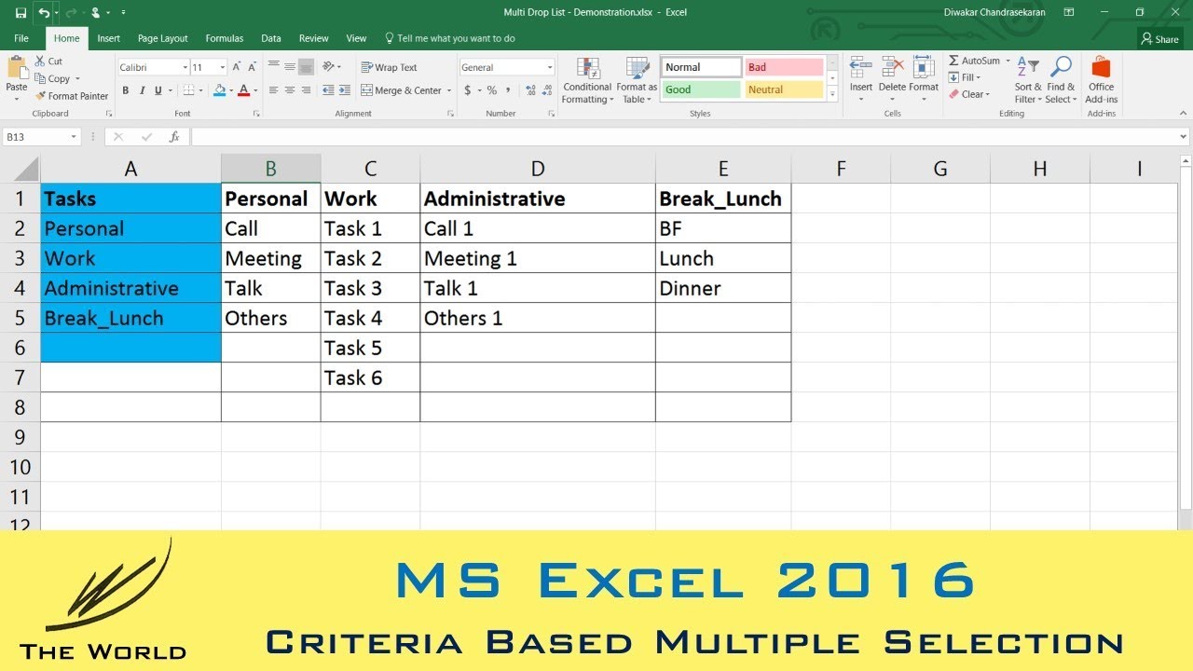
Task: Apply Percent Style format
Action: (x=492, y=90)
